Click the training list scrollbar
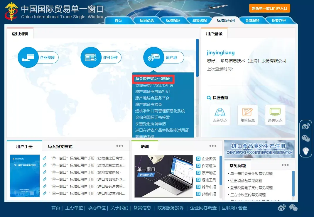This screenshot has height=217, width=314. pyautogui.click(x=221, y=171)
